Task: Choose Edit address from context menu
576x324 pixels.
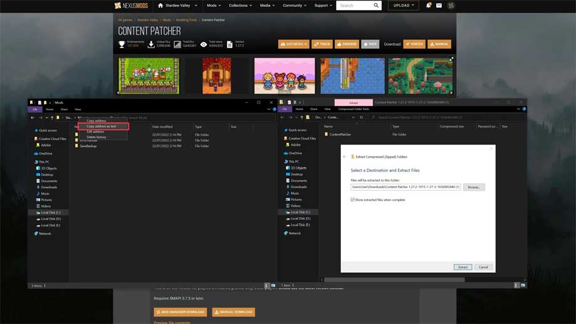Action: point(95,131)
